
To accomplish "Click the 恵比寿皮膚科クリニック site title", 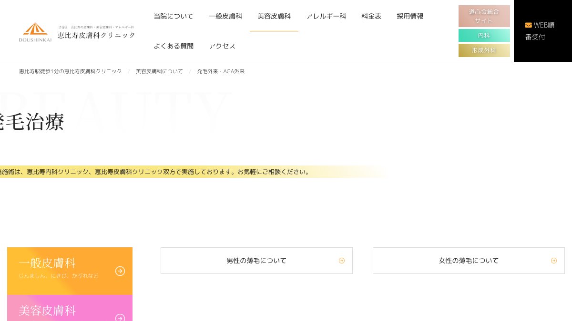I will point(96,35).
